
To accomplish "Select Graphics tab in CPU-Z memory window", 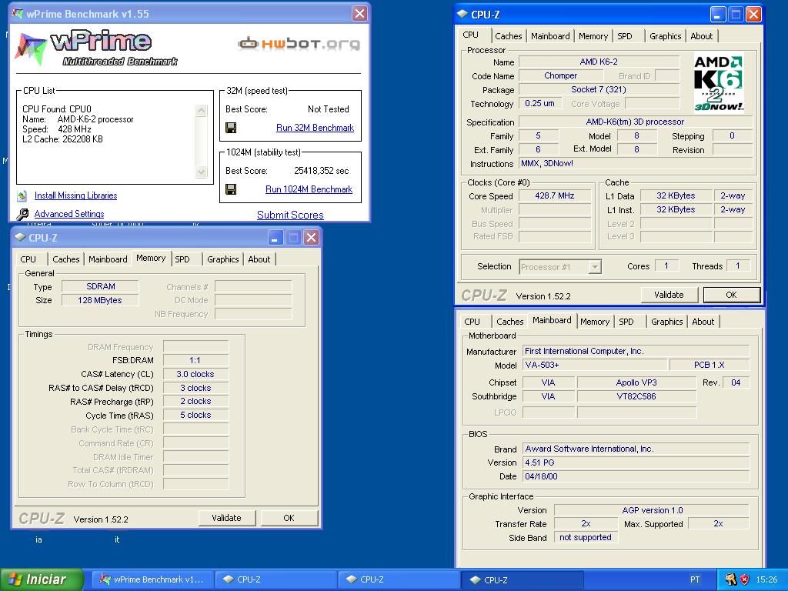I will point(222,259).
